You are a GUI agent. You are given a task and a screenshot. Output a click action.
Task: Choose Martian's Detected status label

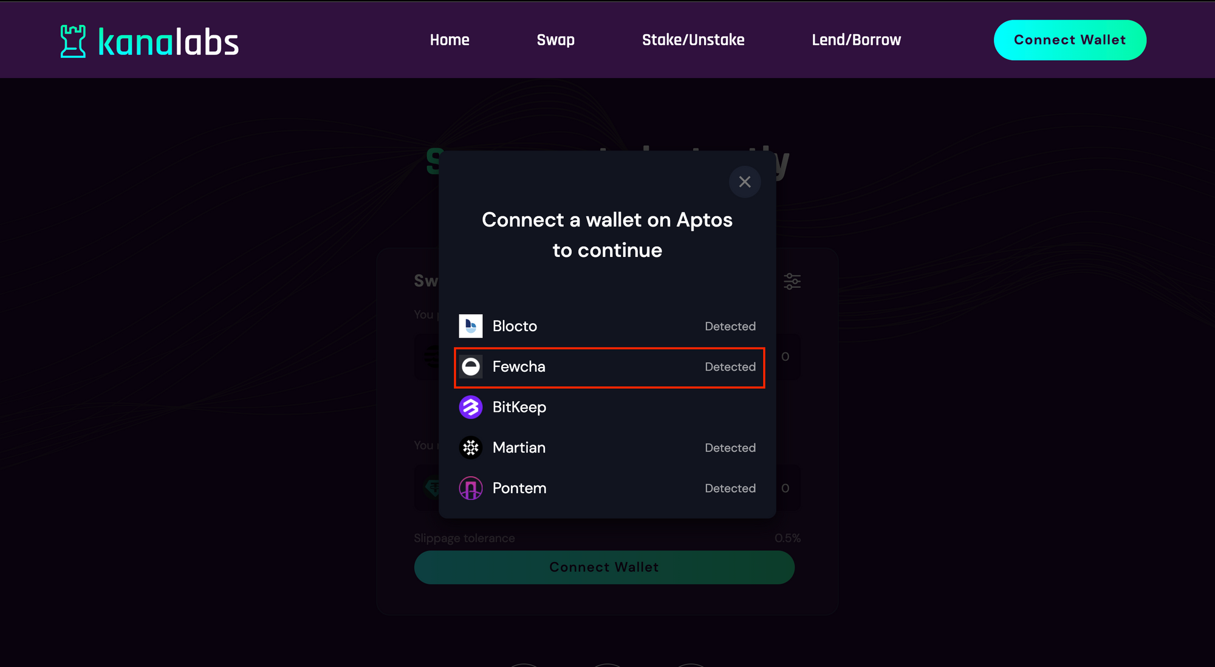[730, 448]
